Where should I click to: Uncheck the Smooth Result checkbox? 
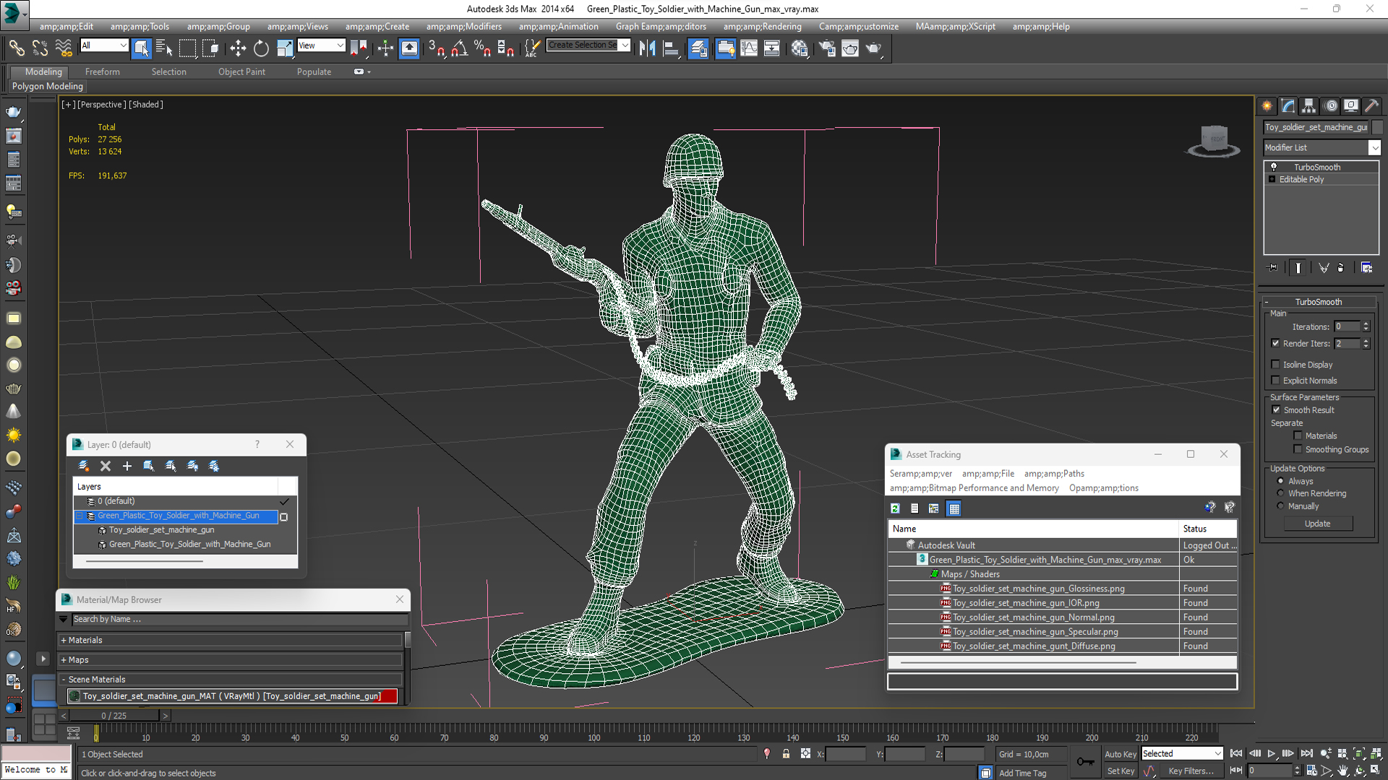pos(1276,410)
